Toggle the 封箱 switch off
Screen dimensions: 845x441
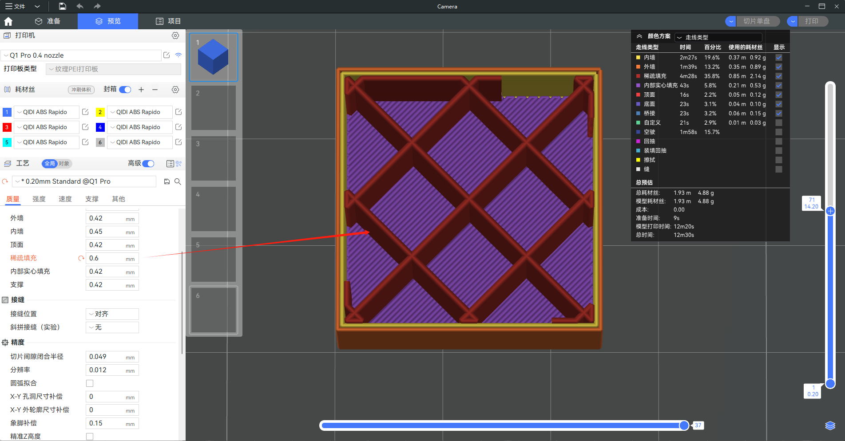tap(125, 90)
